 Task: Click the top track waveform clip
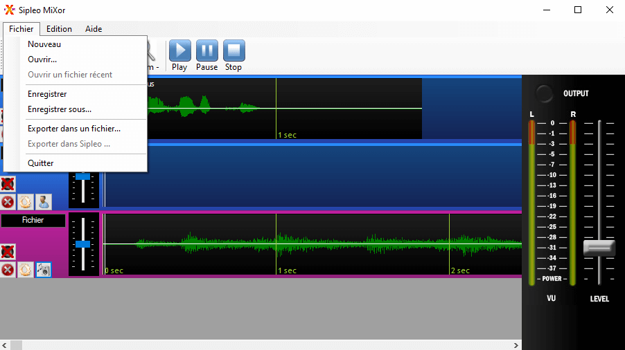[285, 108]
